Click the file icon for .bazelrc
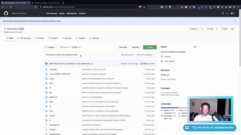The image size is (241, 135). [x=46, y=129]
